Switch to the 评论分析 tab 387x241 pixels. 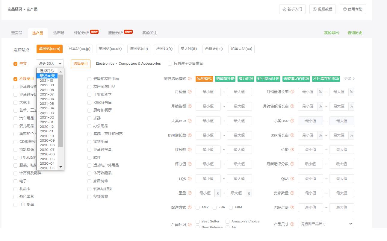[x=81, y=33]
